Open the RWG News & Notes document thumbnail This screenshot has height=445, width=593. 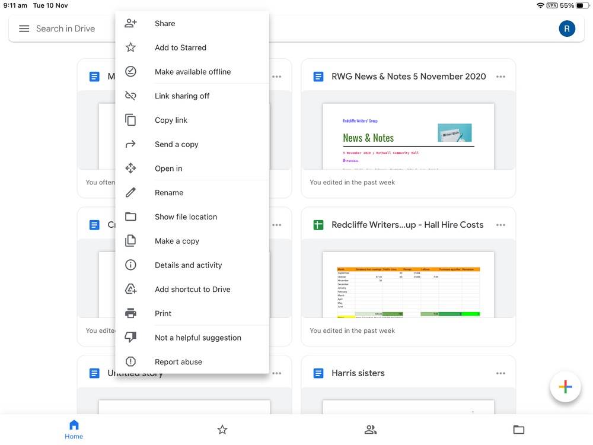click(408, 136)
